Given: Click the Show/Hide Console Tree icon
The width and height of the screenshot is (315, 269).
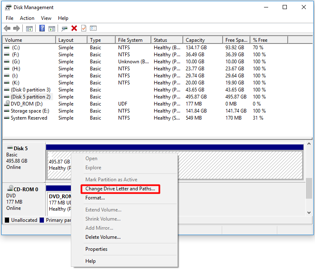Looking at the screenshot, I should coord(29,29).
